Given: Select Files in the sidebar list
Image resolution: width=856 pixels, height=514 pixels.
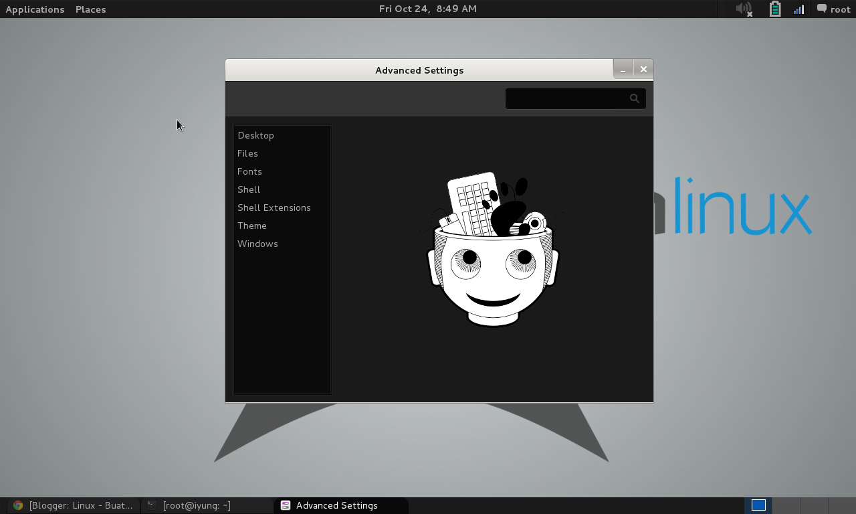Looking at the screenshot, I should (x=282, y=153).
